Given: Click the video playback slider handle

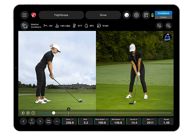Looking at the screenshot, I should pos(53,113).
